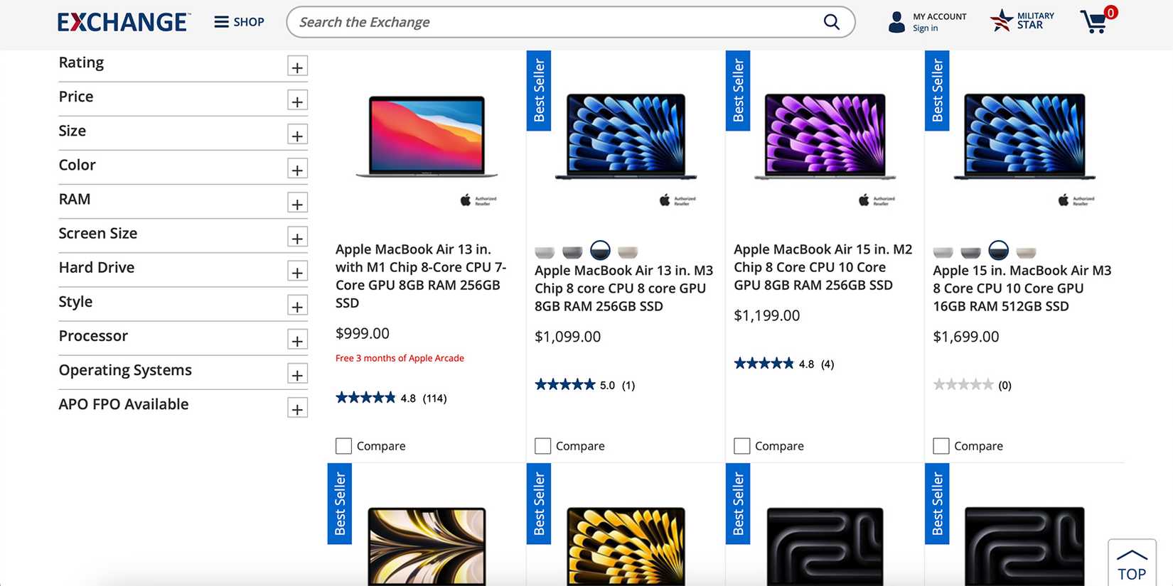
Task: Select midnight swatch on 13 in. M3
Action: point(600,251)
